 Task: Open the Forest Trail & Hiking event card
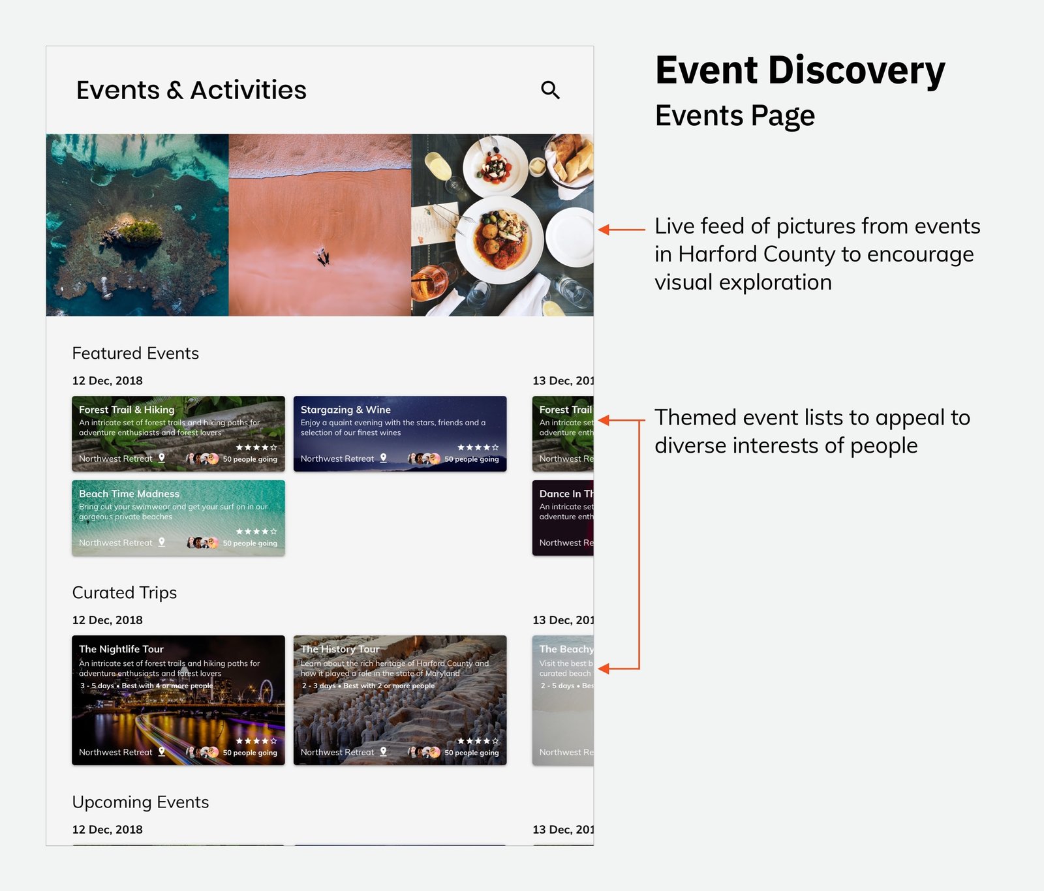(x=178, y=434)
